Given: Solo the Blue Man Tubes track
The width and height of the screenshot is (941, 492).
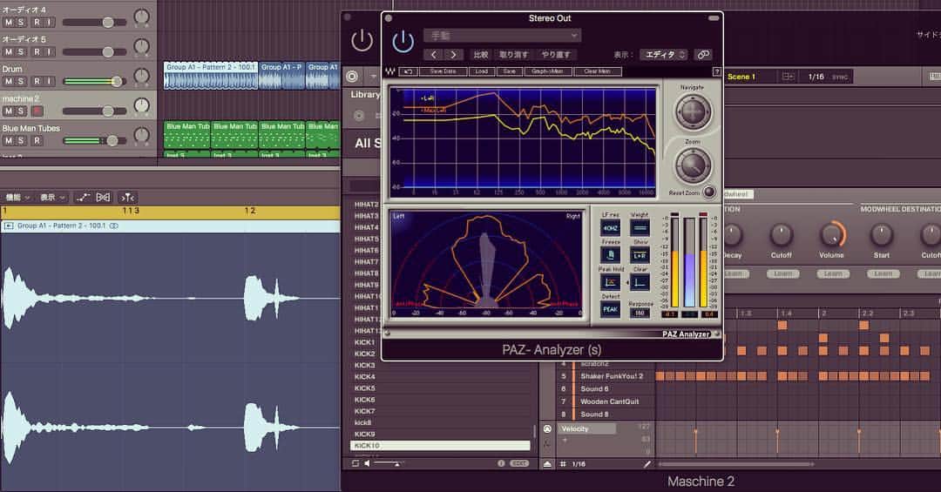Looking at the screenshot, I should coord(21,140).
